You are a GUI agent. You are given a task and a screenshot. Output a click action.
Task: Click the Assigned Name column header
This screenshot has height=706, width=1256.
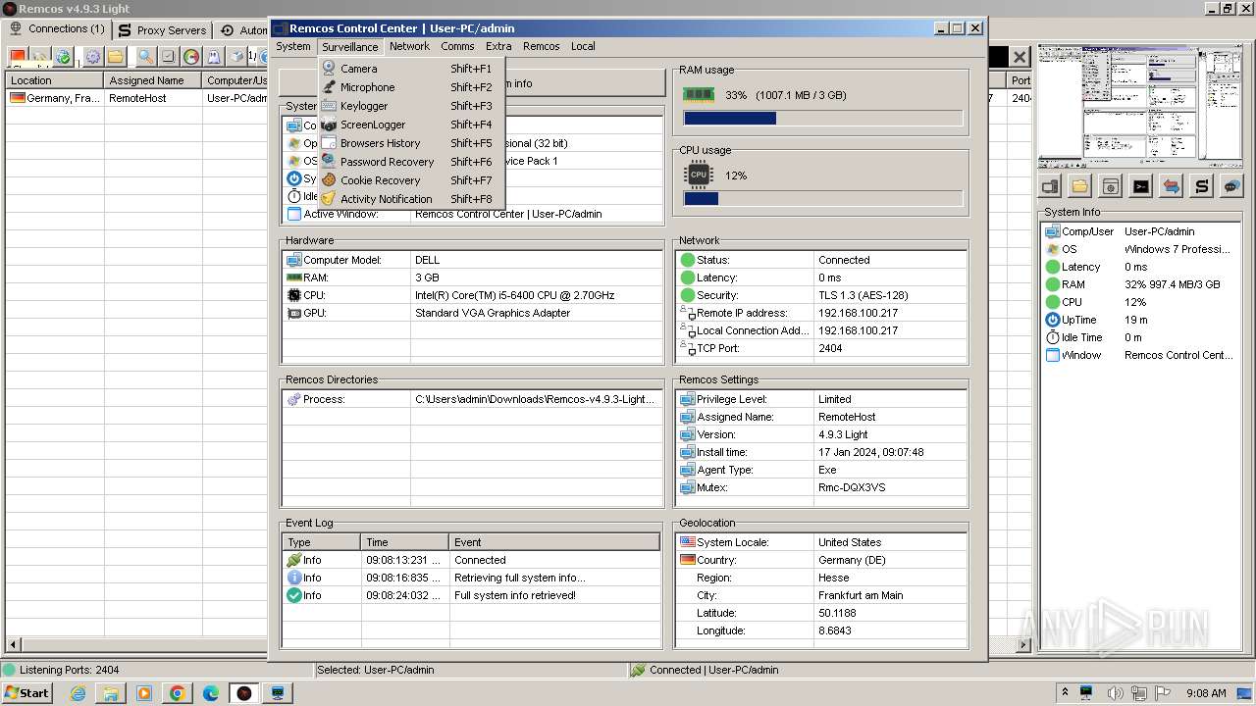[x=153, y=80]
